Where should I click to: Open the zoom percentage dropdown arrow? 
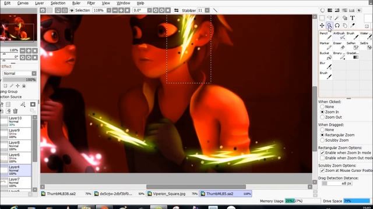point(109,10)
